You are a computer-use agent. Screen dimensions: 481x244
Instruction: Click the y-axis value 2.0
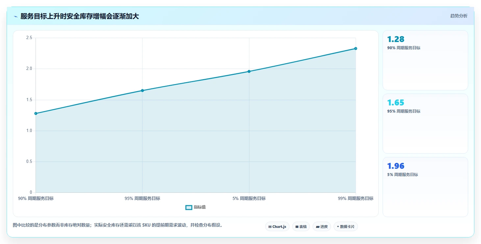click(29, 69)
